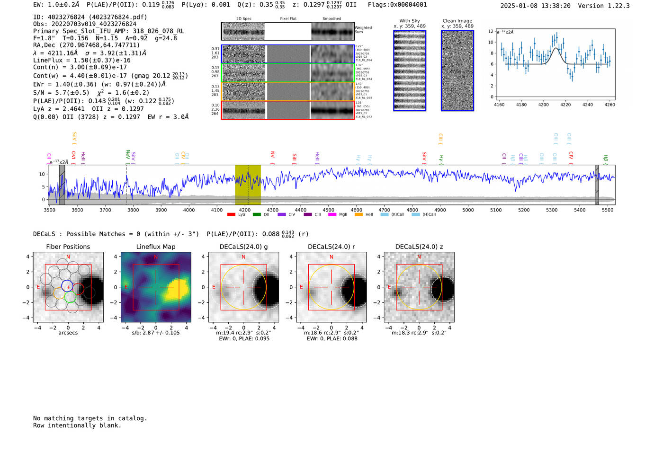
Task: Click the blue fiber circle in Fiber Positions
Action: coord(68,286)
